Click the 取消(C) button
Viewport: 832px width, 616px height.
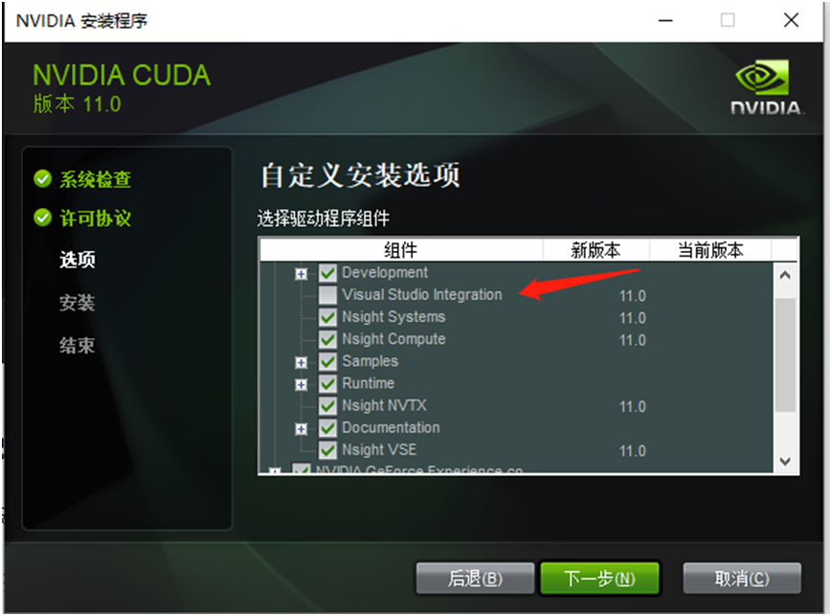(x=742, y=579)
